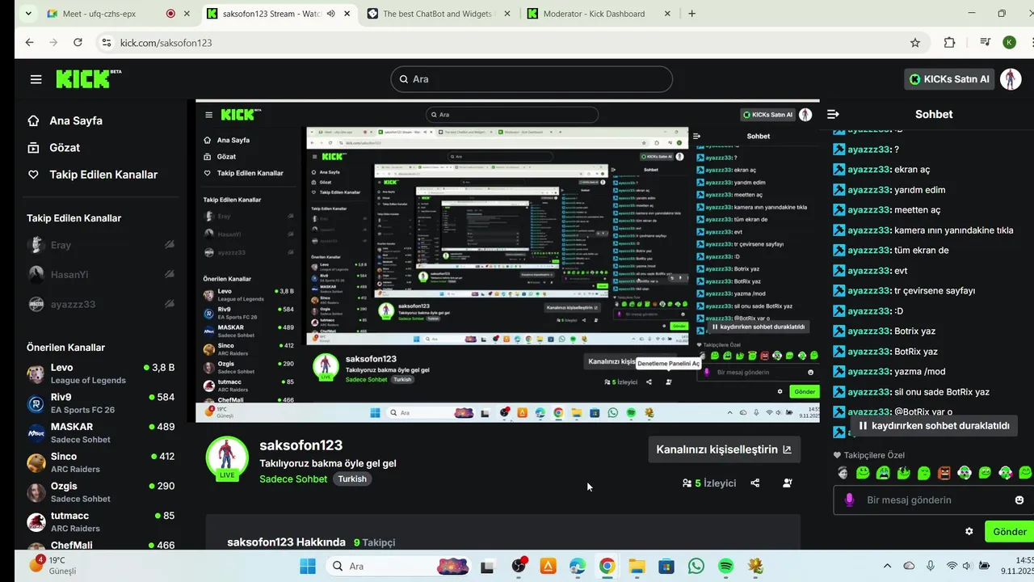1034x582 pixels.
Task: Open recommended channel MASKAR
Action: pos(101,432)
